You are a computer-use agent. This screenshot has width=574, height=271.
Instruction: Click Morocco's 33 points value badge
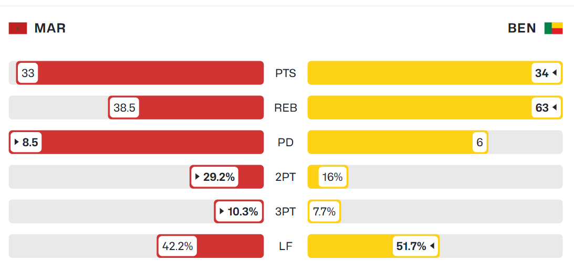pos(28,73)
